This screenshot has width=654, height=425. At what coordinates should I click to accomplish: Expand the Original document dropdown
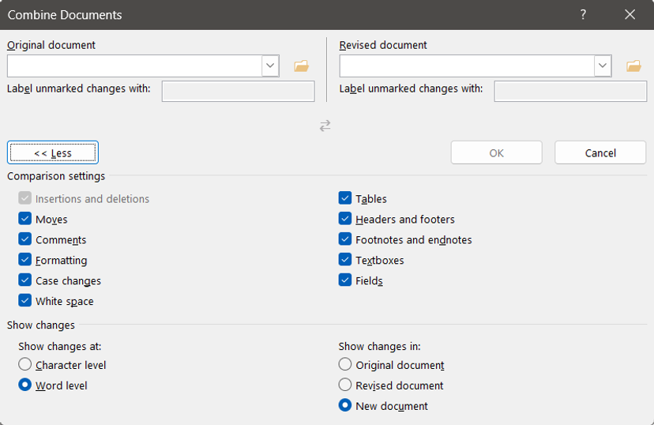[271, 66]
